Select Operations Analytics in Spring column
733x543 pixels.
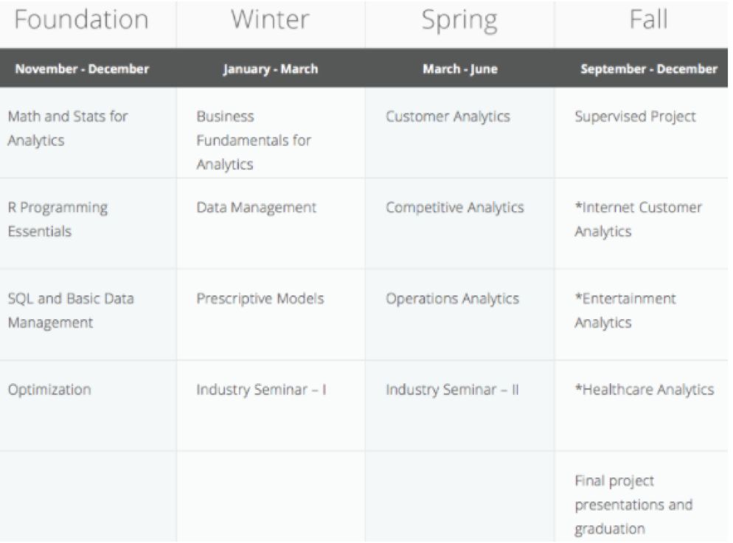(x=453, y=299)
